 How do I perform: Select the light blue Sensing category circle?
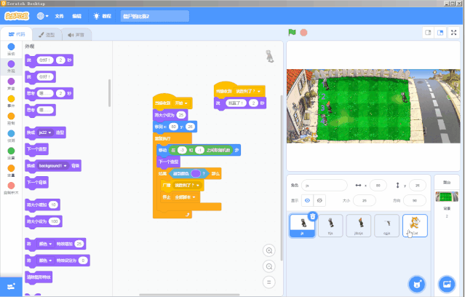(11, 133)
